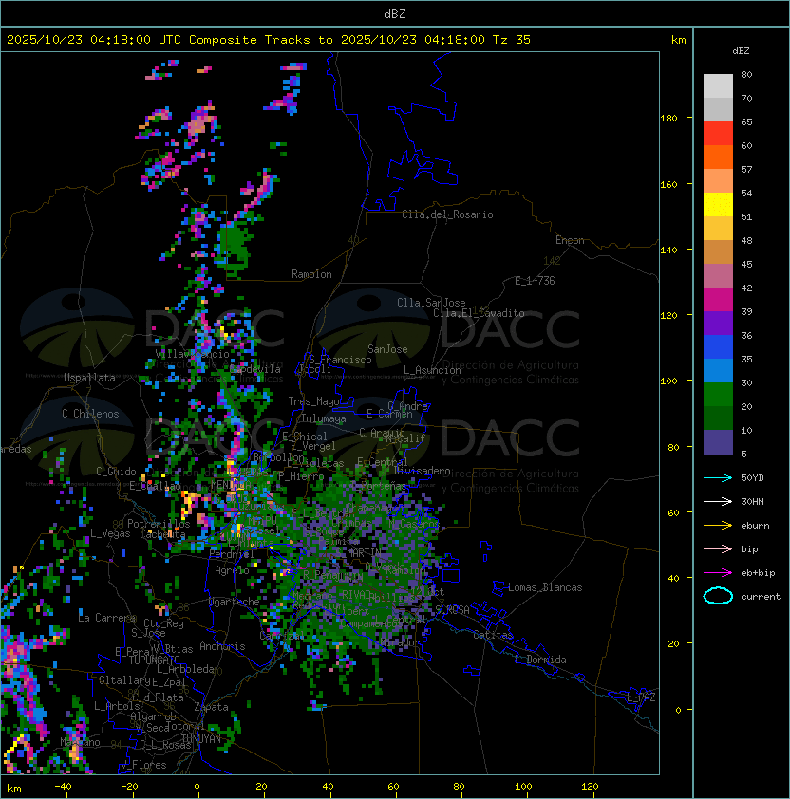Click the 'C_Chilenos' map label
The image size is (790, 799).
(90, 414)
